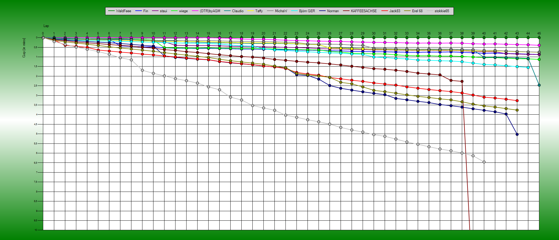Click KAFFEESACHSE's dark red point at lap 37
The height and width of the screenshot is (240, 559).
[x=451, y=80]
